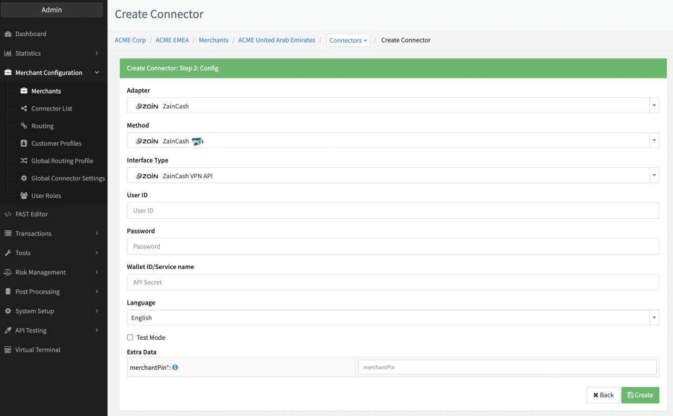
Task: Open the Adapter dropdown
Action: pyautogui.click(x=392, y=106)
